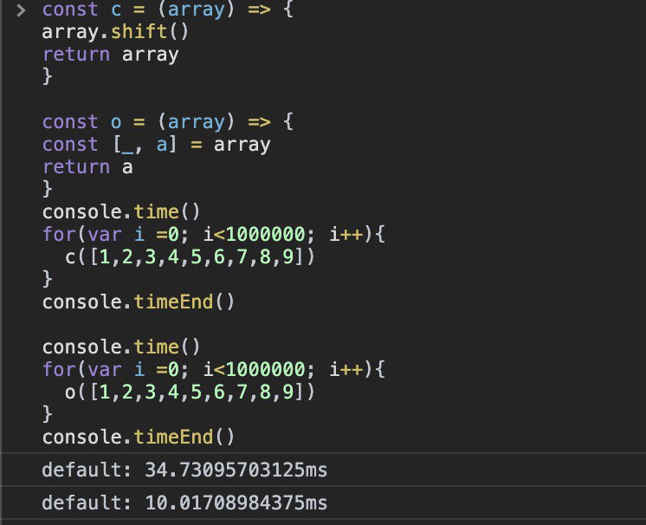Click console.timeEnd() right above the timing output
Screen dimensions: 646x525
[139, 437]
